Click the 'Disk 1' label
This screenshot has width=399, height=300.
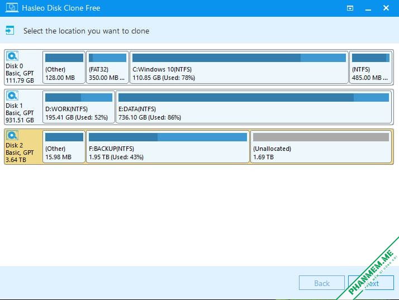(14, 106)
